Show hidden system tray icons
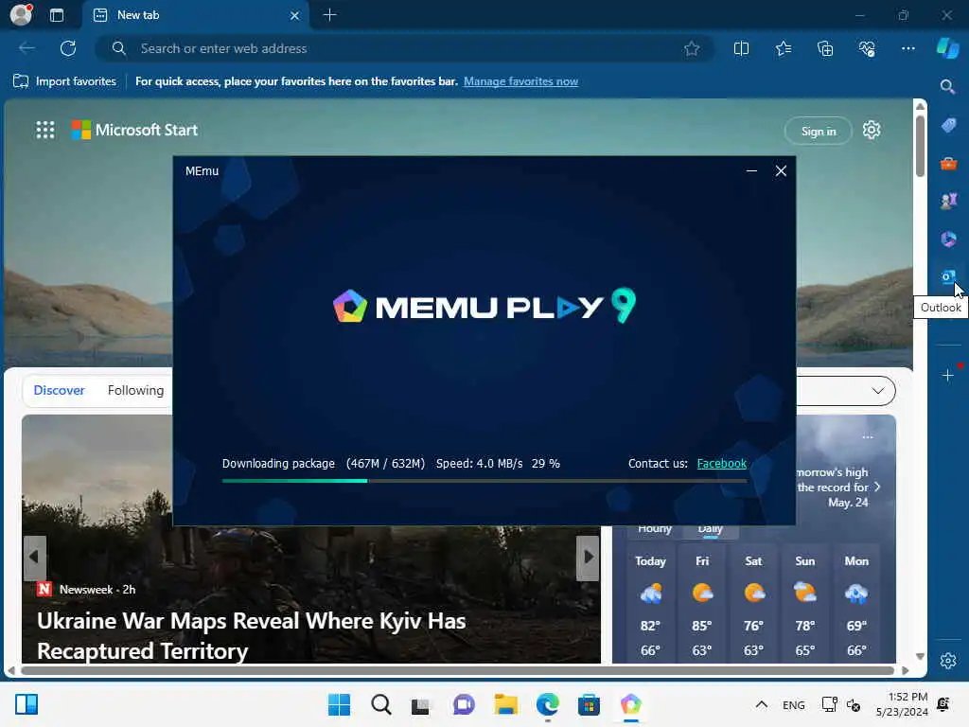The image size is (969, 727). point(762,704)
